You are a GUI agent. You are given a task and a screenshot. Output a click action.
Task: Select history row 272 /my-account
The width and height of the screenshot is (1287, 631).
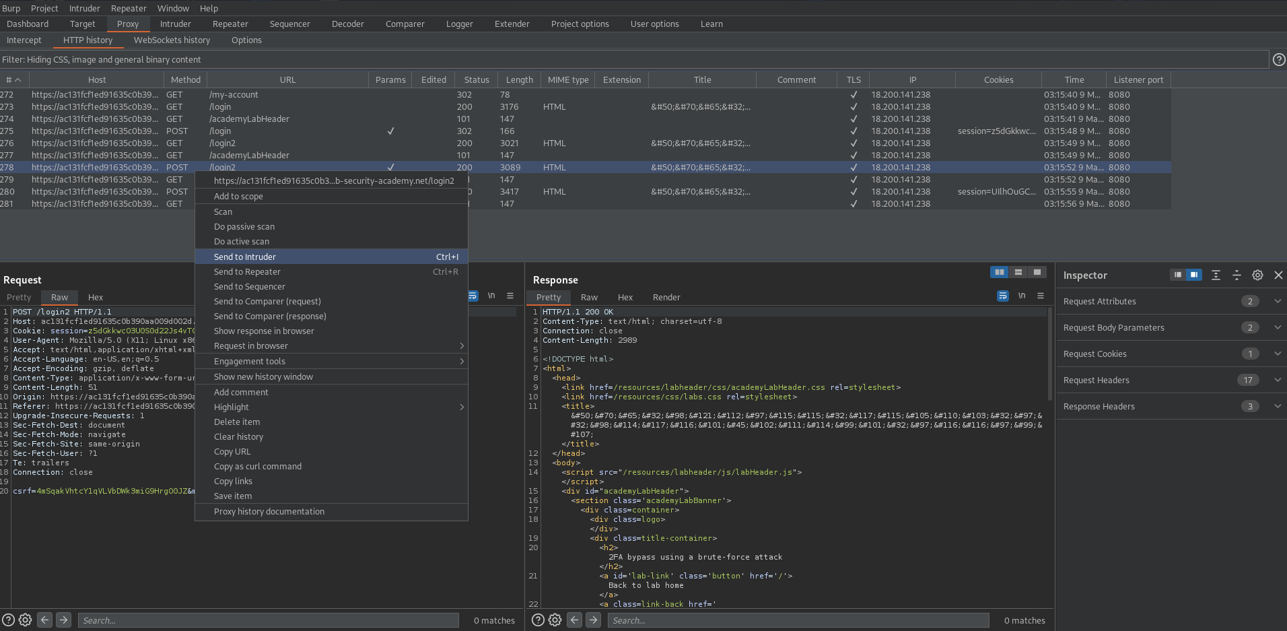[x=585, y=95]
